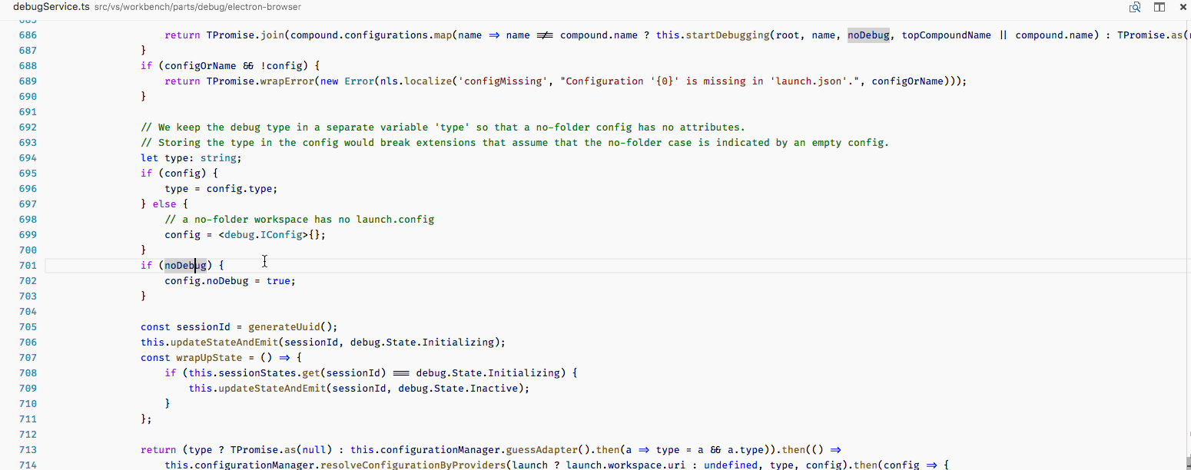Click 'type = config.type;' statement

point(221,189)
